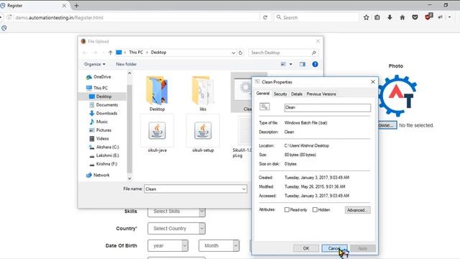Toggle the Hidden attribute checkbox

[315, 209]
